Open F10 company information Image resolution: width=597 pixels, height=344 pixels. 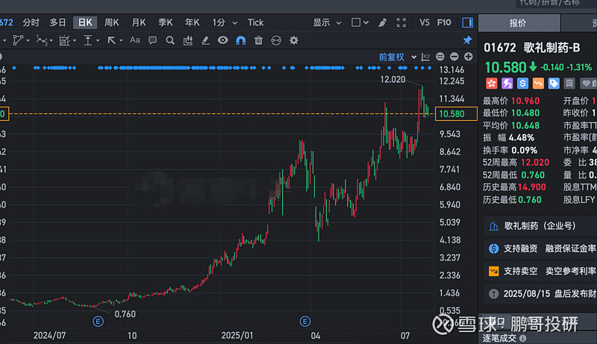444,23
